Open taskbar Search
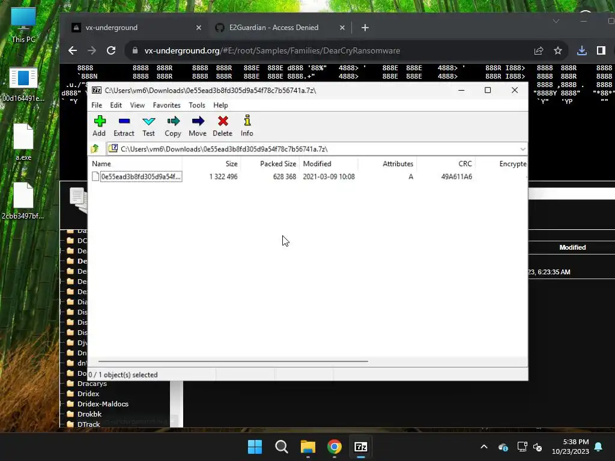 (281, 447)
